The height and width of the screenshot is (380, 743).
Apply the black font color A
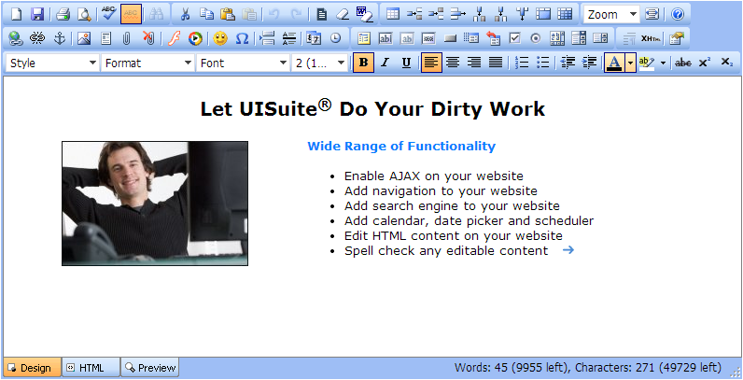(614, 63)
